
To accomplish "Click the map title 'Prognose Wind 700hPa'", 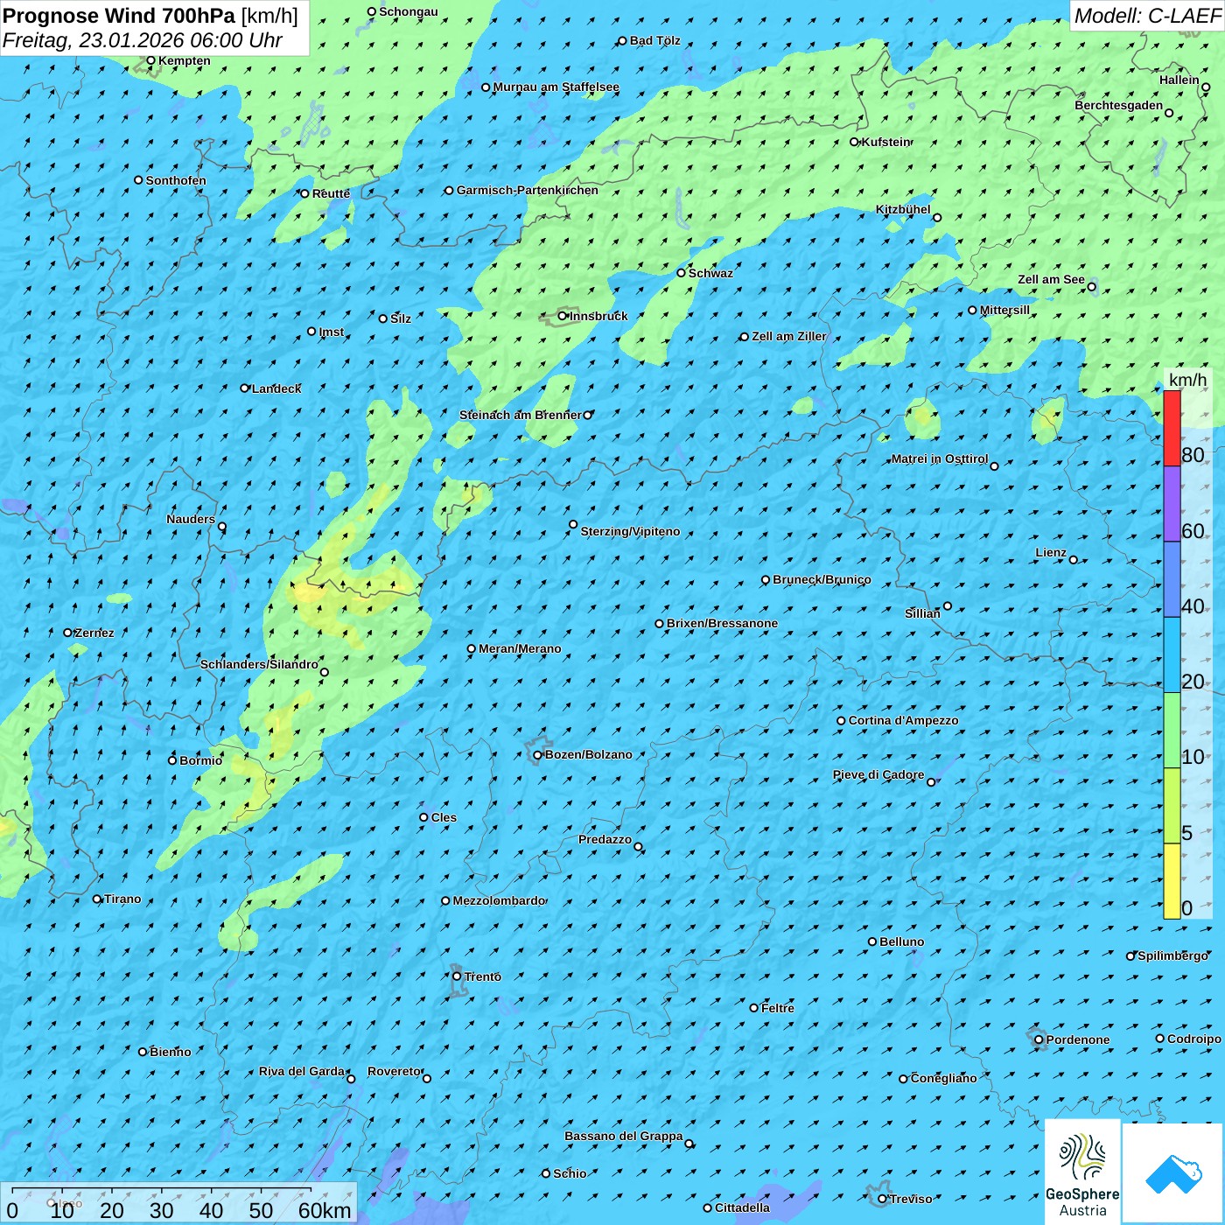I will (x=119, y=16).
